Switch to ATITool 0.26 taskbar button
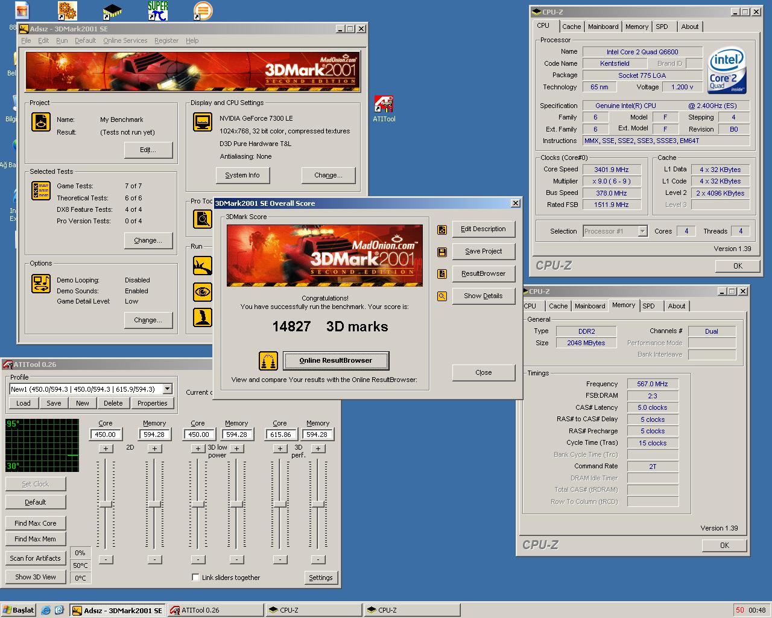This screenshot has height=618, width=772. coord(216,610)
